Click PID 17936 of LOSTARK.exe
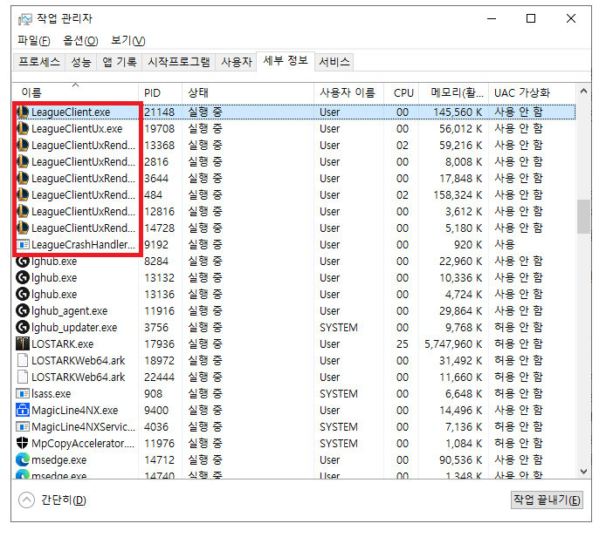Image resolution: width=613 pixels, height=544 pixels. (x=160, y=344)
